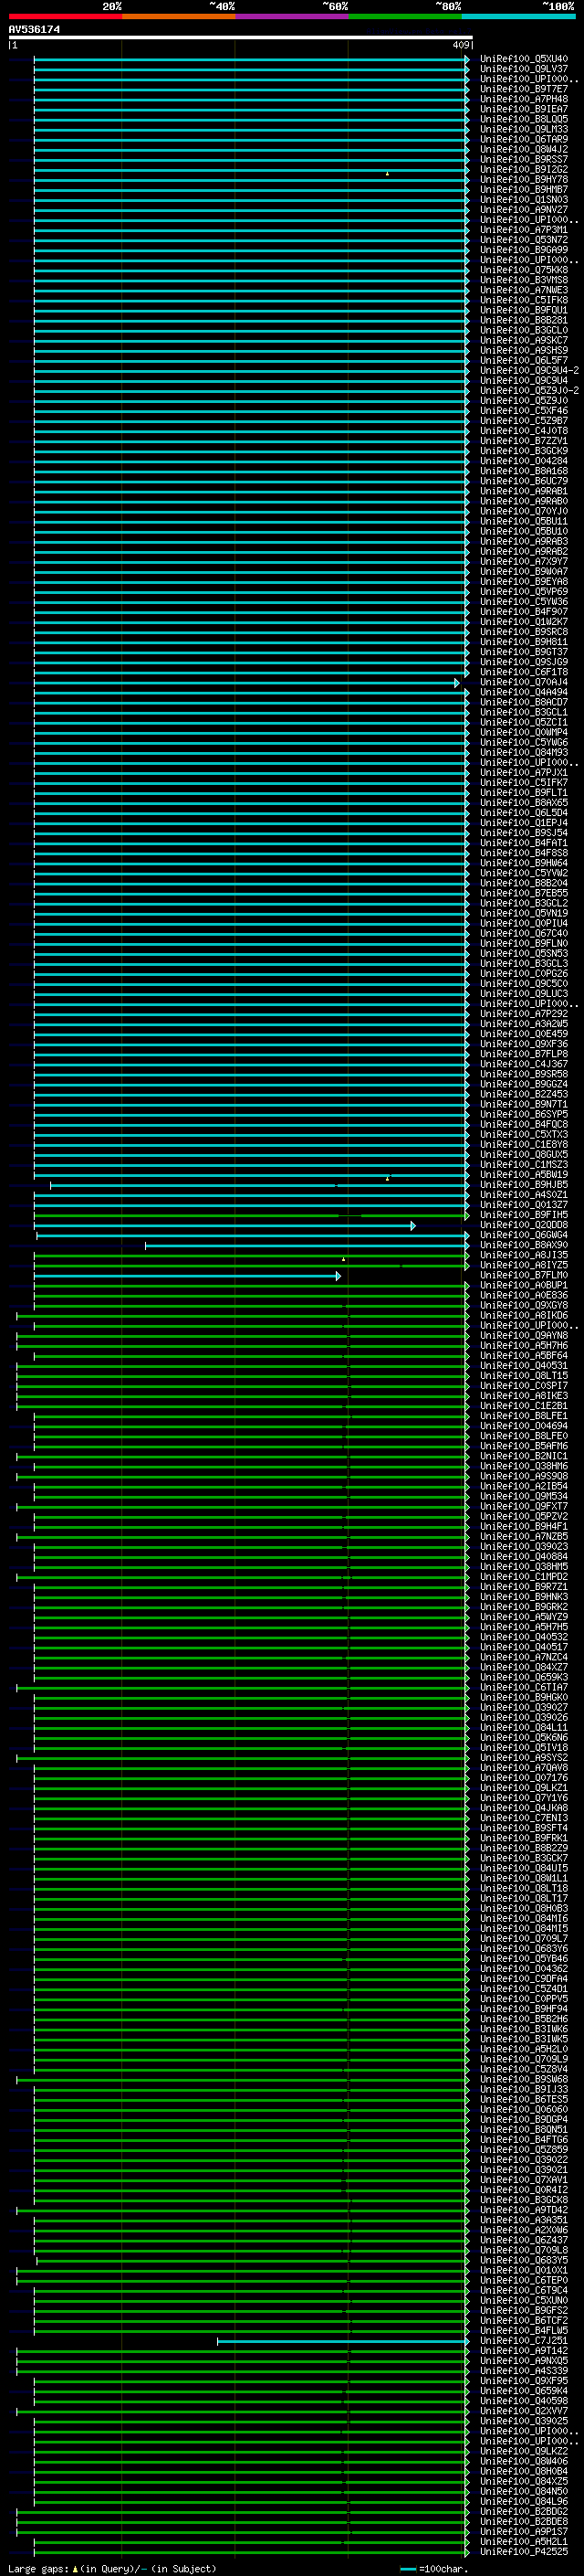Click hit label UniRef100_Q6TAR9
This screenshot has height=2576, width=584.
523,139
